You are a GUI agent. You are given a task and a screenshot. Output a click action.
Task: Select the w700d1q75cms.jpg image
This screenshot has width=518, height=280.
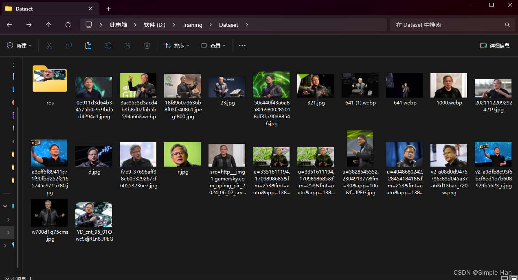(x=49, y=220)
